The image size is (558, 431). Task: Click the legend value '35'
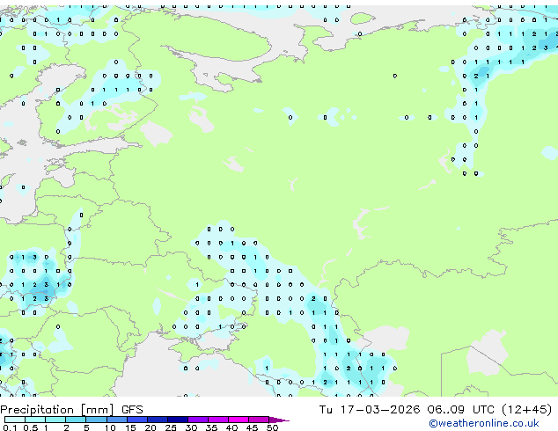[211, 427]
